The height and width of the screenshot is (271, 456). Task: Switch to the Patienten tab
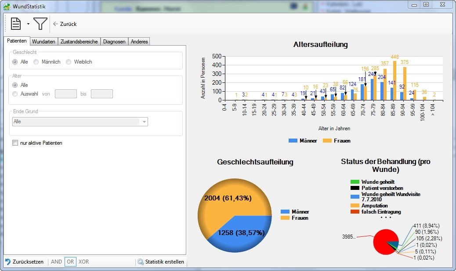17,41
